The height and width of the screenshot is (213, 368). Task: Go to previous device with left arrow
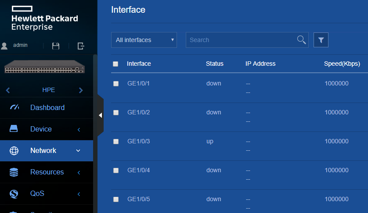[8, 90]
